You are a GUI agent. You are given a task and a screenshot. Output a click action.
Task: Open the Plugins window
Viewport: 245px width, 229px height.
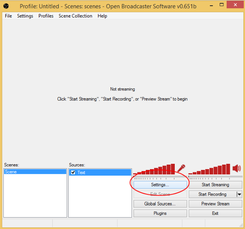160,213
